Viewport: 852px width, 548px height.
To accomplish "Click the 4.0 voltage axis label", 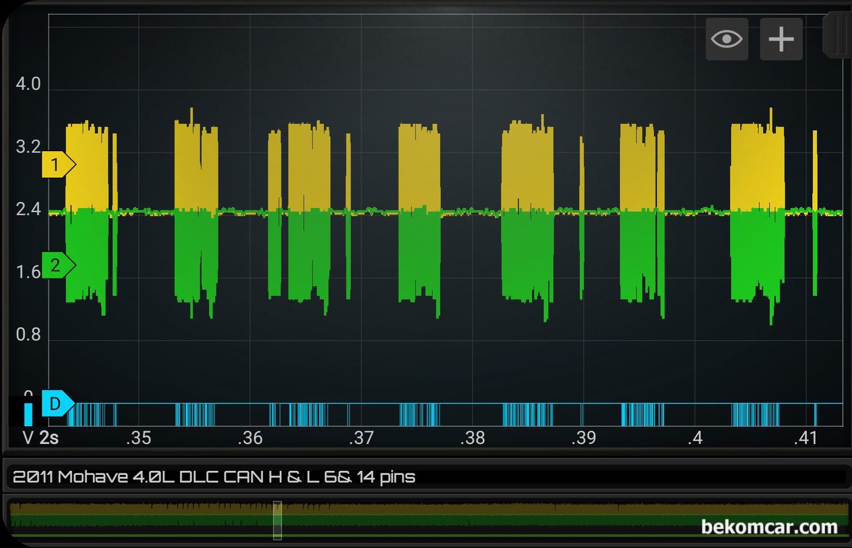I will pos(28,84).
